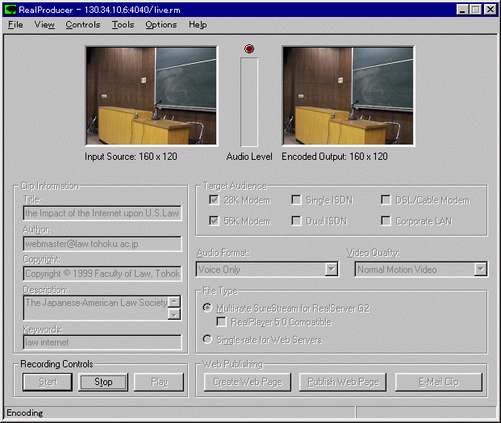Viewport: 501px width, 423px height.
Task: Click the Copyright input field
Action: [102, 274]
